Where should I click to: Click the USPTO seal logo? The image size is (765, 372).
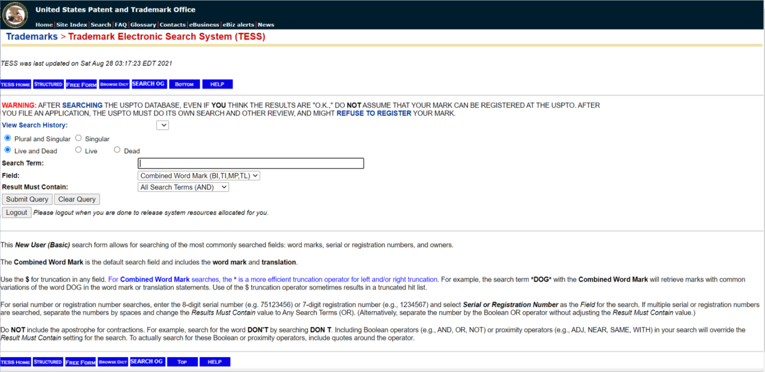pyautogui.click(x=15, y=14)
